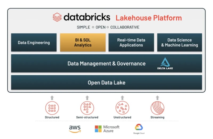Screen dimensions: 213x139
Task: Click the 'Google Cloud' caption
Action: point(139,133)
